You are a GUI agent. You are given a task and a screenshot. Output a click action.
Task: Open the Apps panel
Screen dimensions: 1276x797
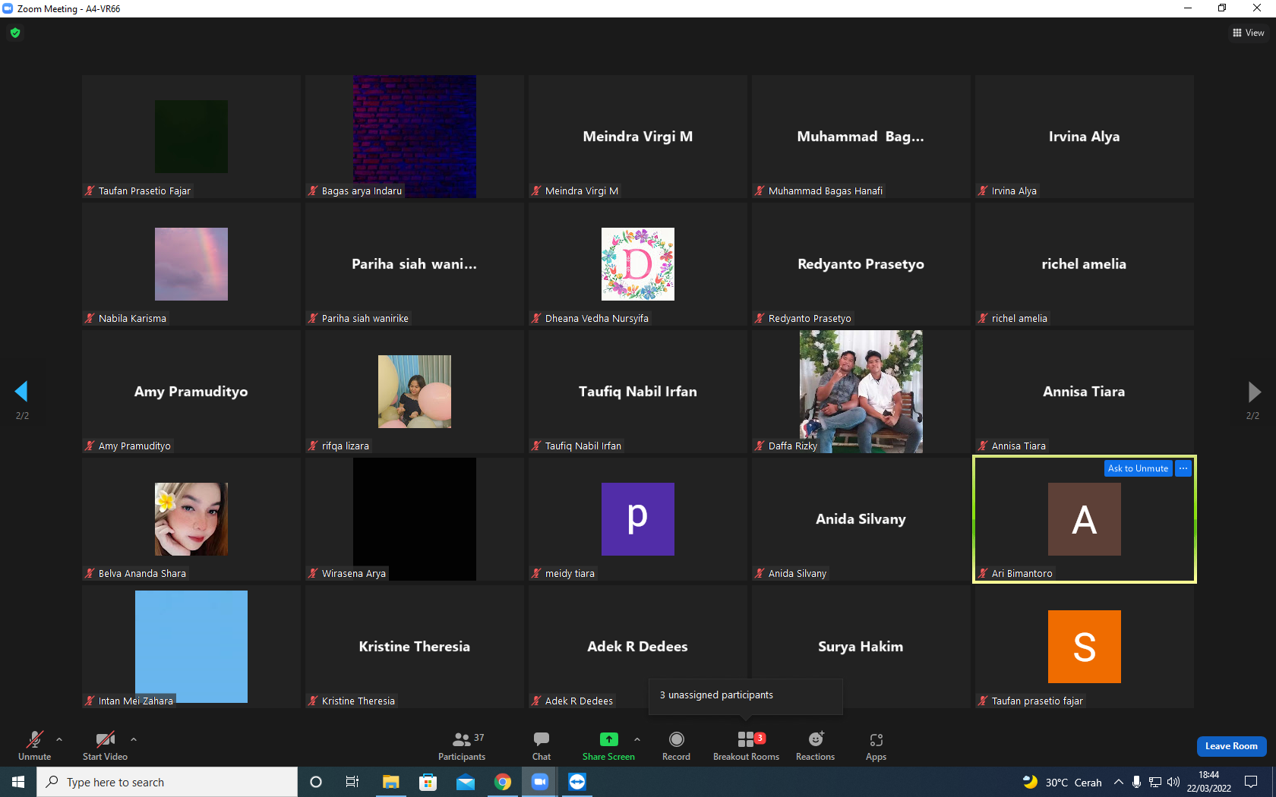[x=876, y=745]
